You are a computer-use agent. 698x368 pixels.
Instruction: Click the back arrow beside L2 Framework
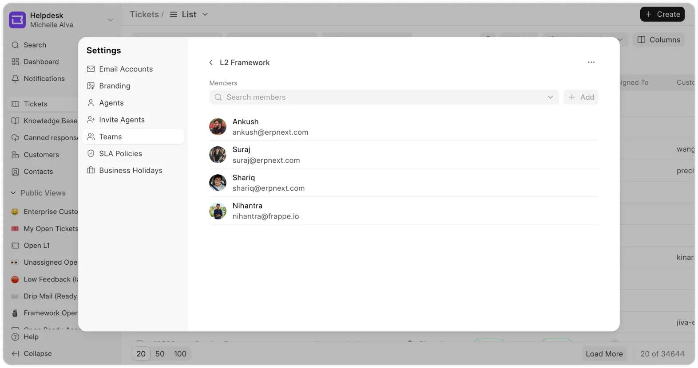(211, 63)
